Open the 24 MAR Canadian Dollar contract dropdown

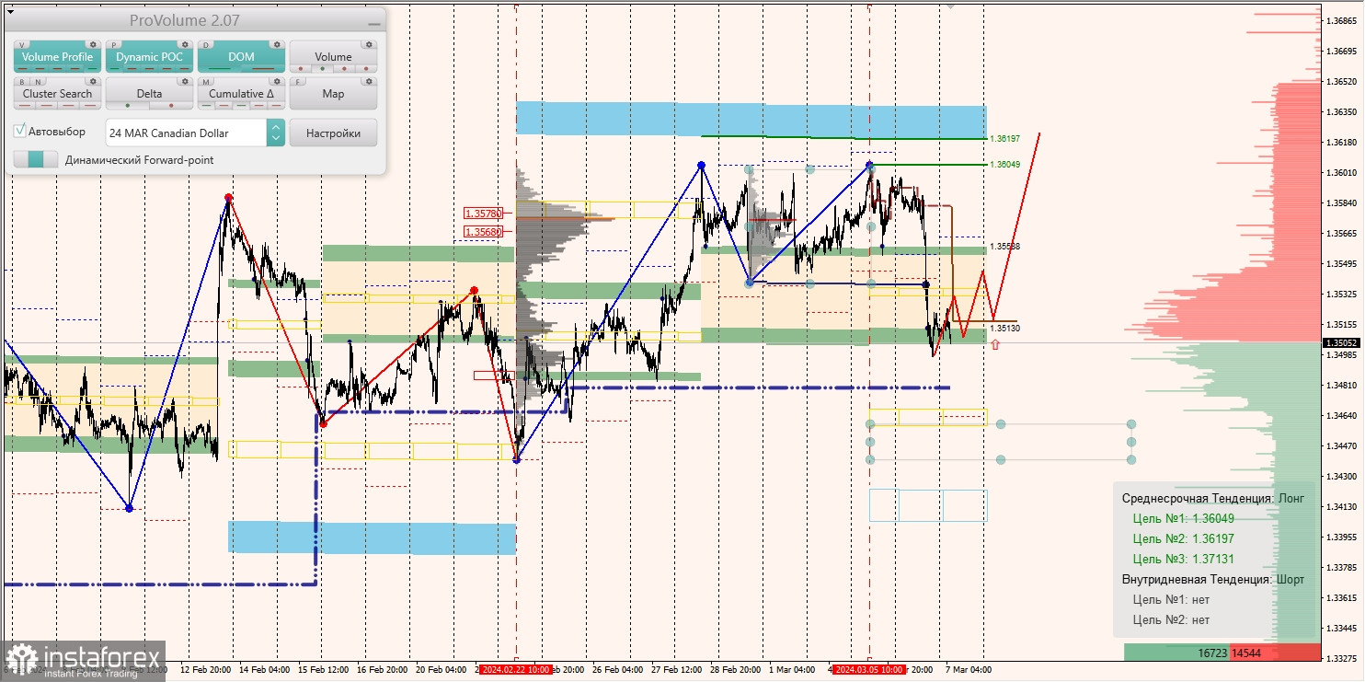pos(186,133)
